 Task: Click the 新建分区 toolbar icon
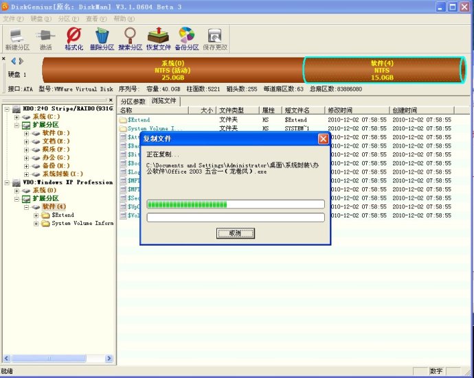[17, 39]
